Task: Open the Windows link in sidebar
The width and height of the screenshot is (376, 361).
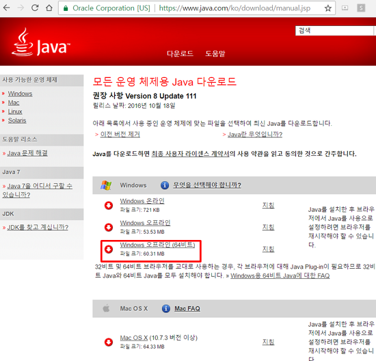Action: (20, 94)
